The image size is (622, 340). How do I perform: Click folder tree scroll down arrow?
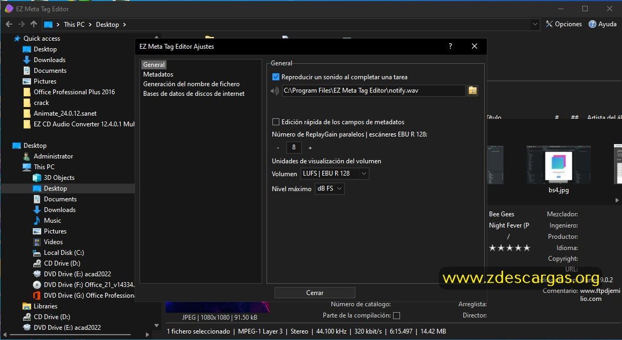tap(156, 326)
